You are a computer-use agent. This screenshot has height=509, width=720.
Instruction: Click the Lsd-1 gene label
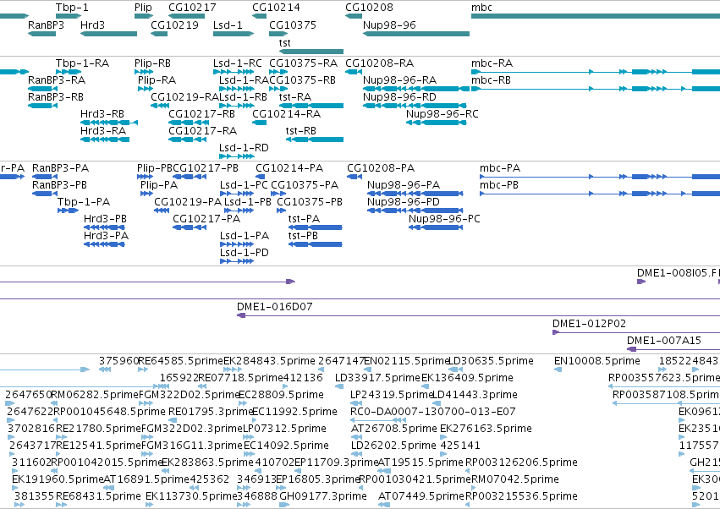click(228, 25)
